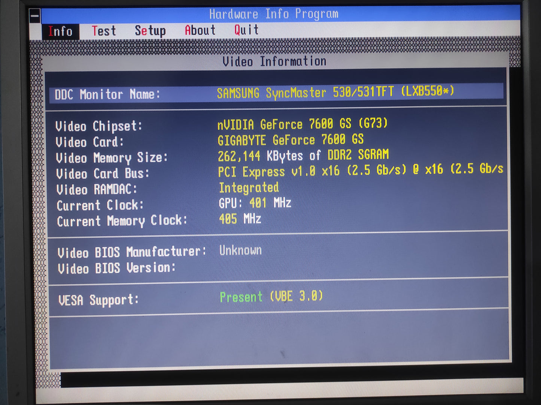Select the PCI Express bus value

(x=360, y=171)
